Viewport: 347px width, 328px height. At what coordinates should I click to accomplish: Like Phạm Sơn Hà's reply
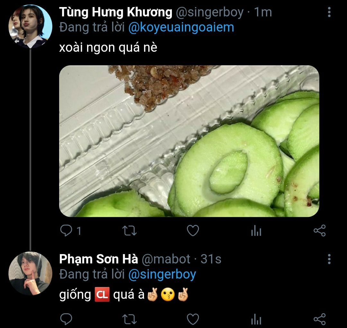tap(193, 319)
